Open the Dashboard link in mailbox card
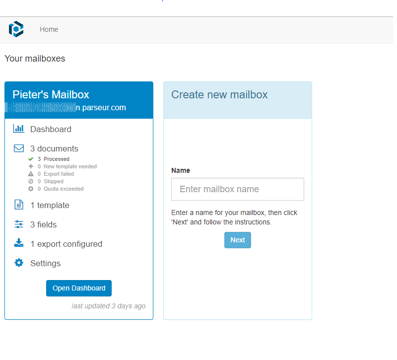Viewport: 397px width, 360px height. (51, 129)
